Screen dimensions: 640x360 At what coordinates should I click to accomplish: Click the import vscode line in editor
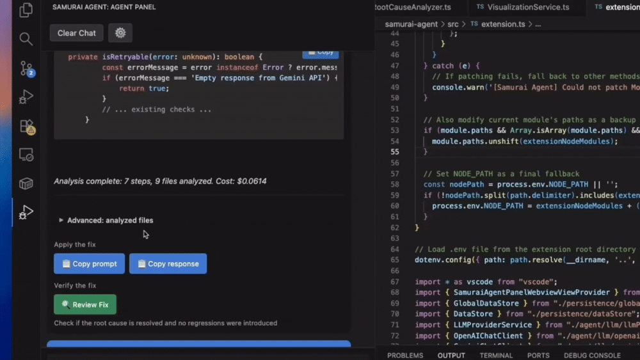point(486,282)
